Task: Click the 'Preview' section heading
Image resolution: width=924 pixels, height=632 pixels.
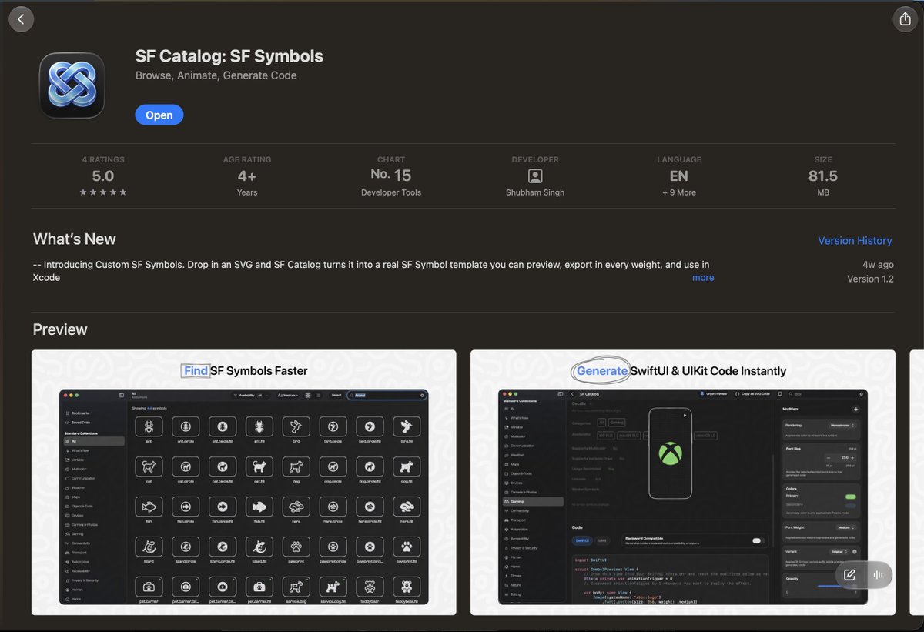Action: [60, 329]
